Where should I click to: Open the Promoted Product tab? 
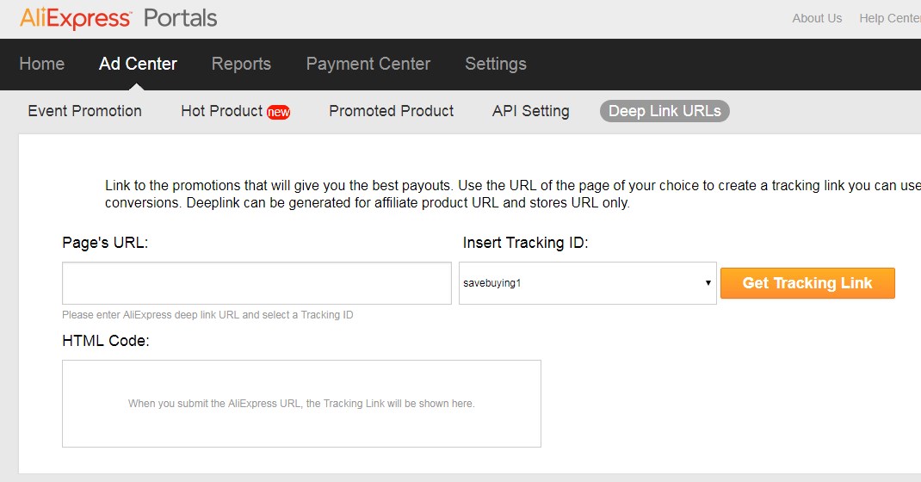click(x=392, y=111)
